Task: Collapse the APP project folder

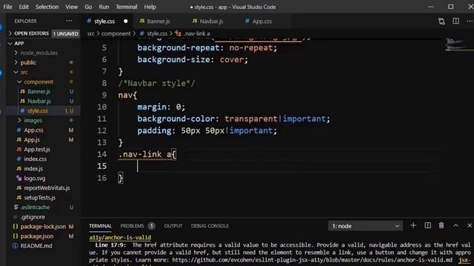Action: 44,44
